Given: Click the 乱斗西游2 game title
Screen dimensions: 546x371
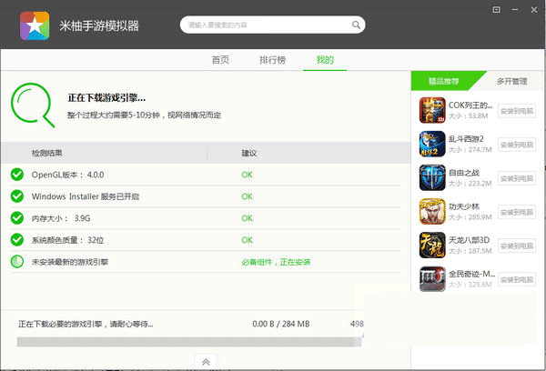Looking at the screenshot, I should (x=466, y=139).
